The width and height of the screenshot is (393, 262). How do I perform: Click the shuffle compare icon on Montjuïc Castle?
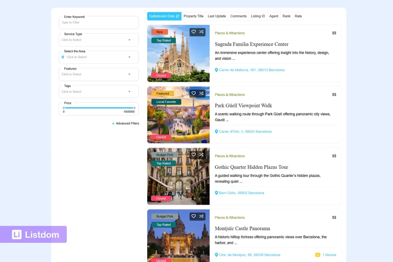(201, 216)
